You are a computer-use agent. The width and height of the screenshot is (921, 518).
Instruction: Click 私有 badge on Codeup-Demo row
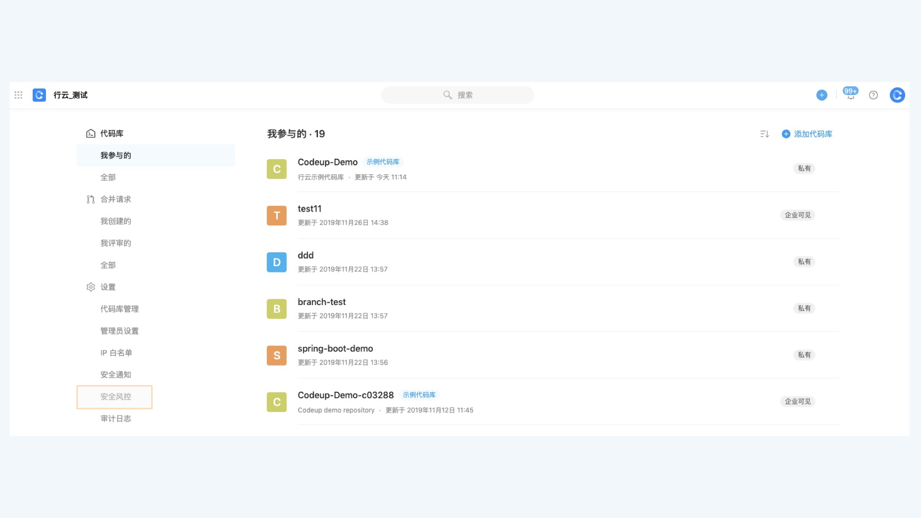pyautogui.click(x=804, y=168)
